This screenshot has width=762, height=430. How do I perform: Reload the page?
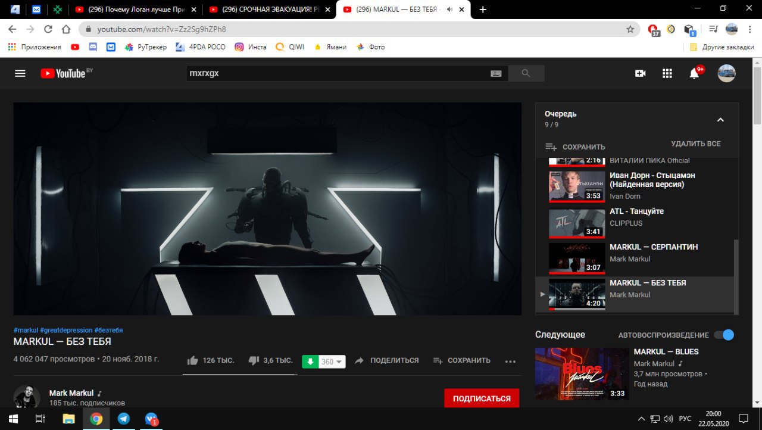coord(48,29)
